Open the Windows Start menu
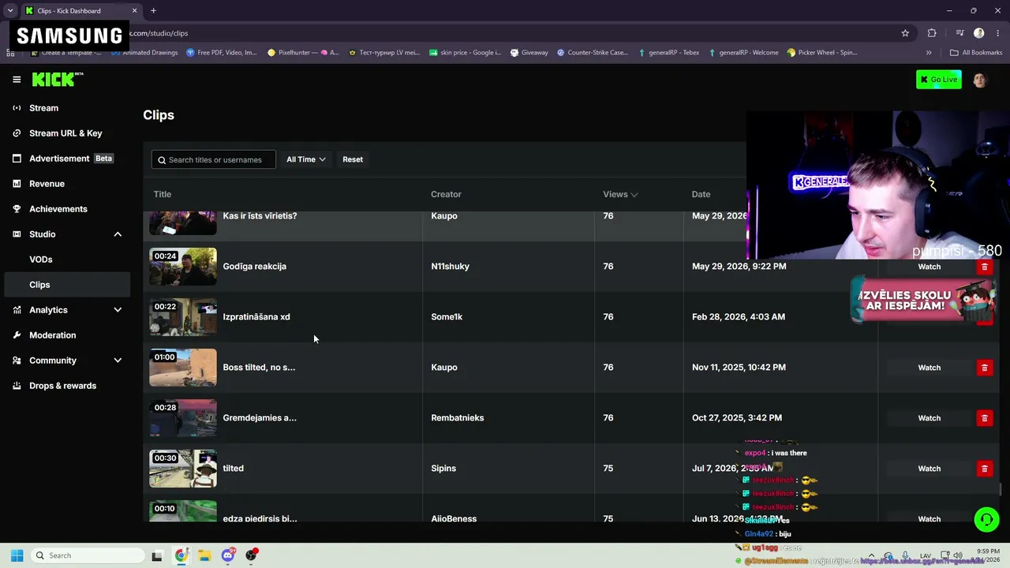The height and width of the screenshot is (568, 1010). tap(17, 555)
